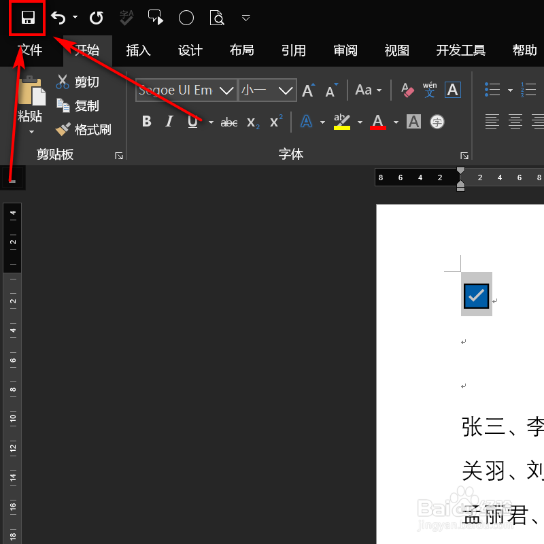544x544 pixels.
Task: Center align text
Action: click(x=515, y=122)
